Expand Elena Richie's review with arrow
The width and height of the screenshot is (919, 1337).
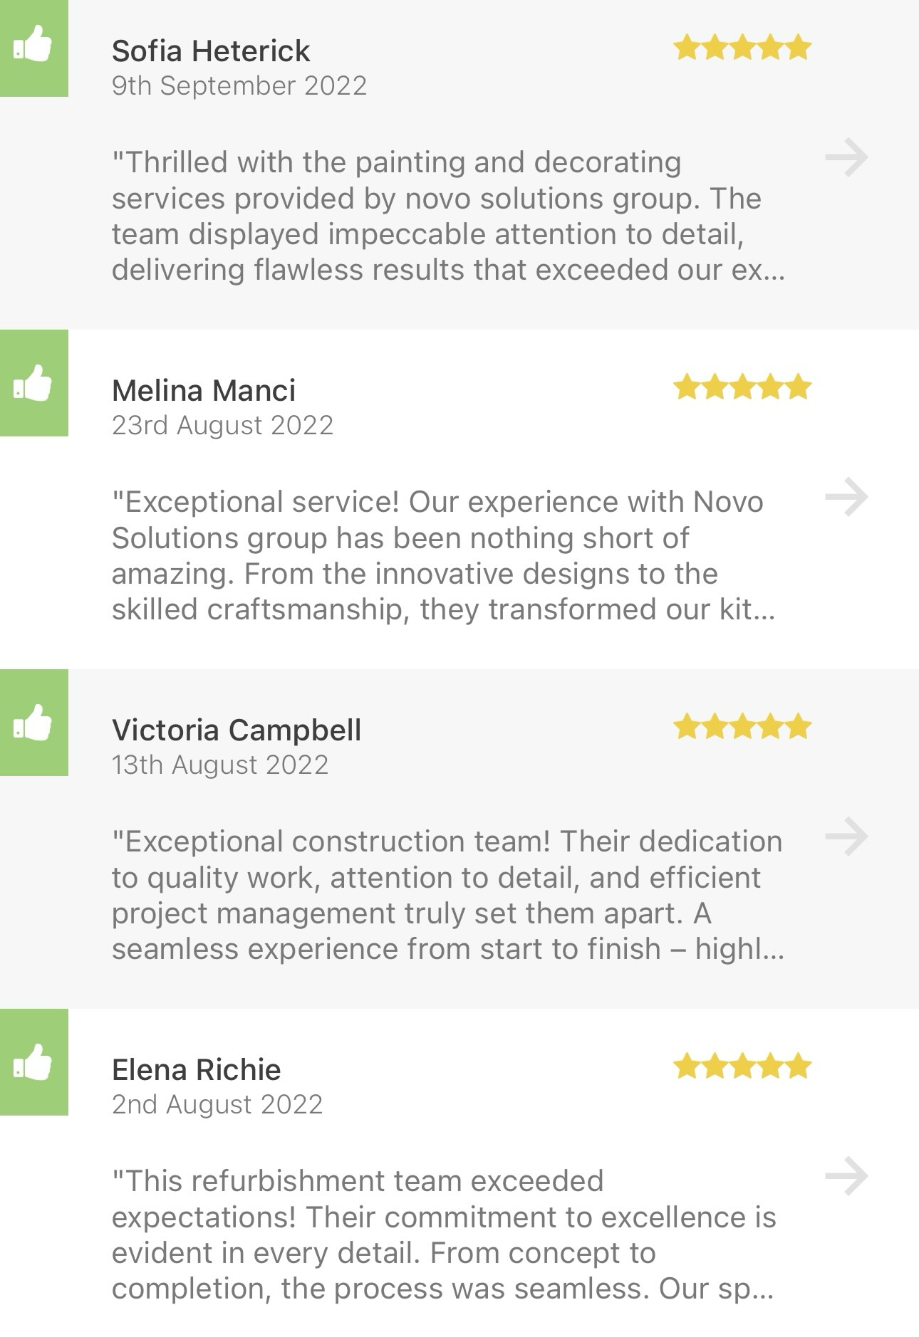click(x=846, y=1176)
